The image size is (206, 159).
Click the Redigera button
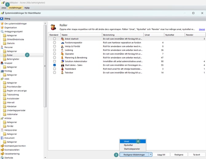179,154
